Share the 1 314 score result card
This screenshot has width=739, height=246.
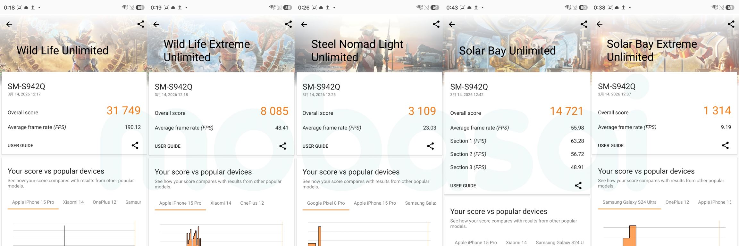click(x=725, y=145)
